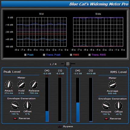Viewport: 130px width, 130px height.
Task: Toggle the Bypass switch
Action: point(60,126)
